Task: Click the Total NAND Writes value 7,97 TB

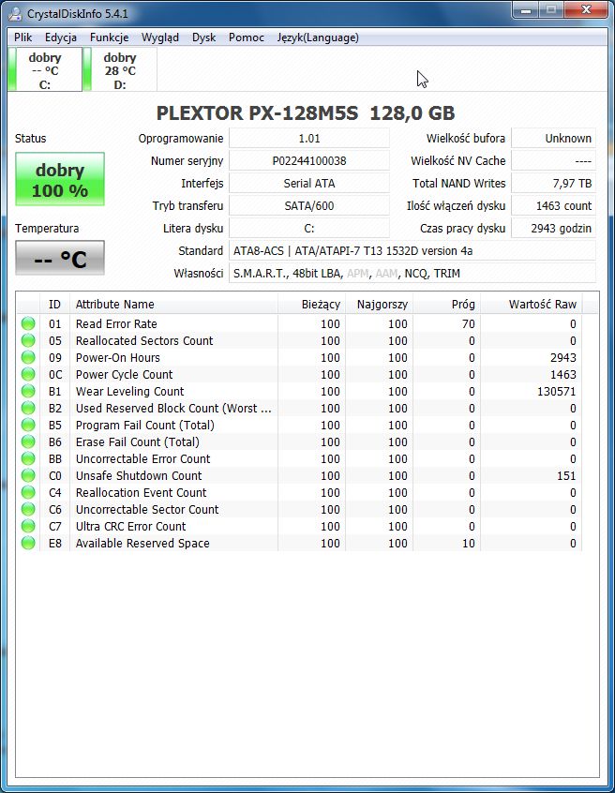Action: point(553,183)
